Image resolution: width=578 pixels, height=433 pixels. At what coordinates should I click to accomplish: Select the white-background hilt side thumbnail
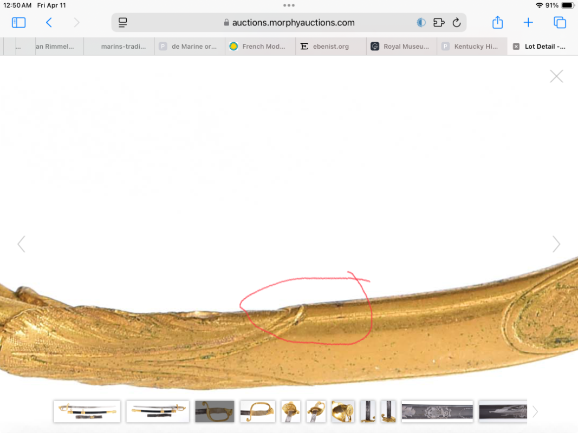pyautogui.click(x=258, y=411)
